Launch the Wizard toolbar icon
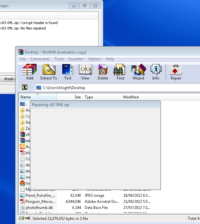 pyautogui.click(x=138, y=70)
